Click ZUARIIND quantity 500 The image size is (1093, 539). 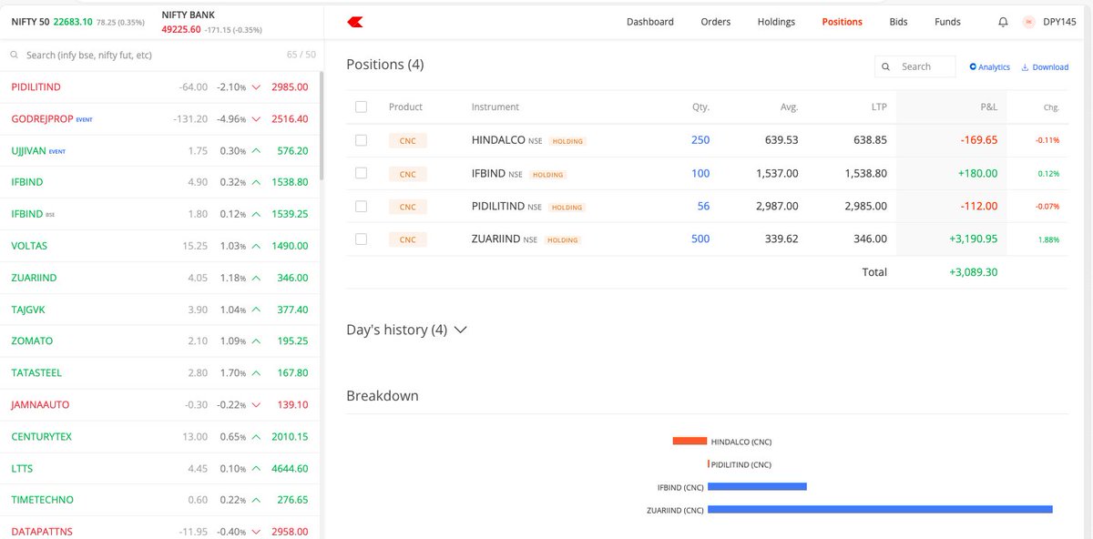pos(700,239)
